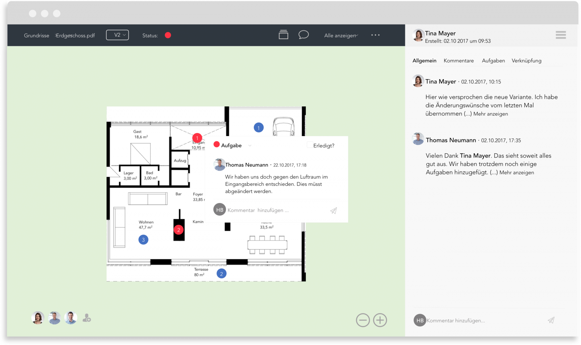Click the Gast 18,6 m² room label
Viewport: 581px width, 345px height.
coord(141,134)
